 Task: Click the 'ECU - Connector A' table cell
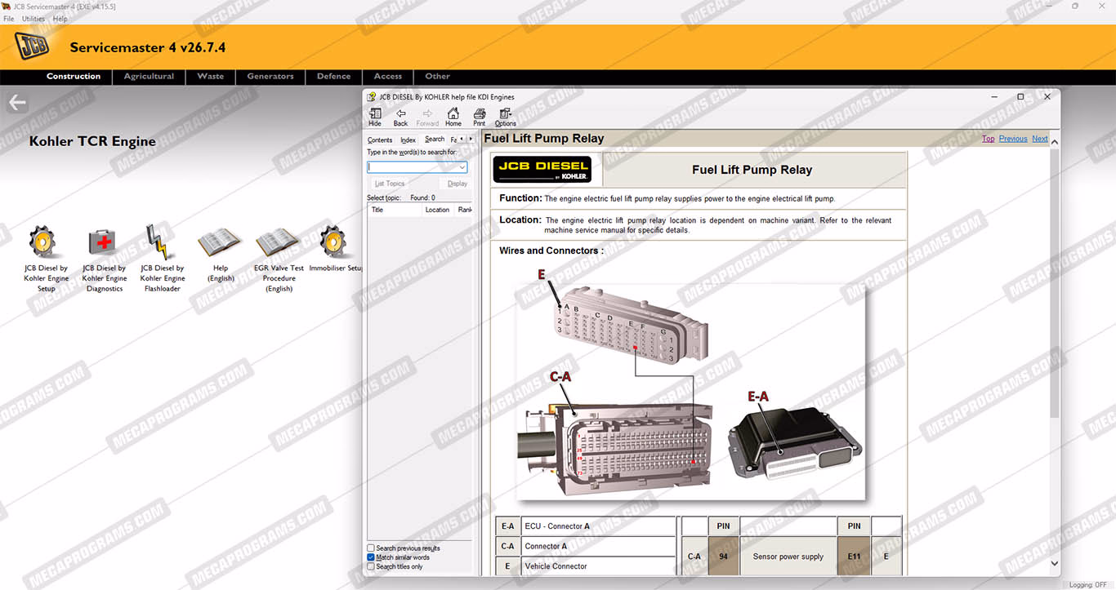[599, 526]
